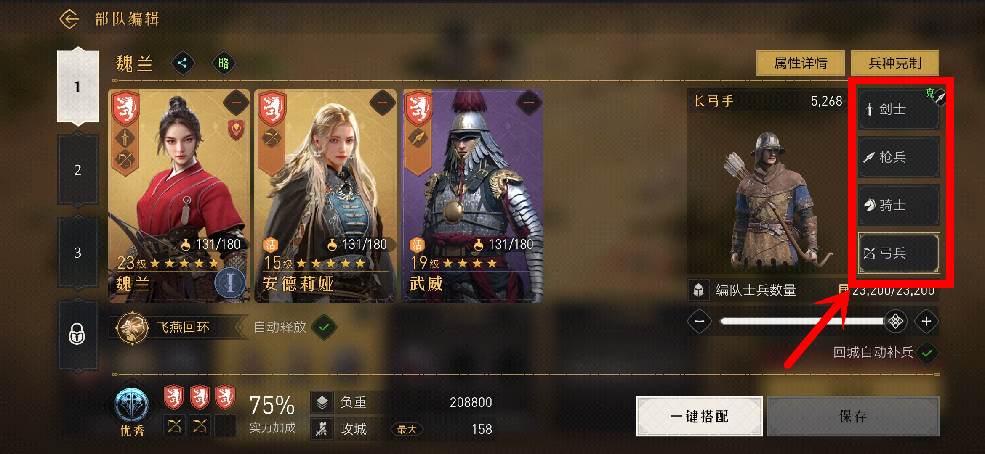Remove 安德莉娅 with the minus icon
Viewport: 985px width, 454px height.
(x=382, y=103)
